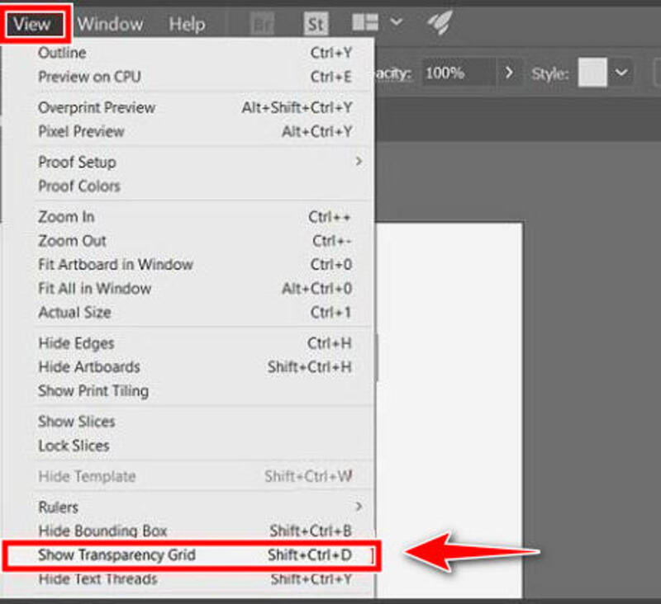This screenshot has height=604, width=661.
Task: Open the Style dropdown arrow
Action: click(x=621, y=73)
